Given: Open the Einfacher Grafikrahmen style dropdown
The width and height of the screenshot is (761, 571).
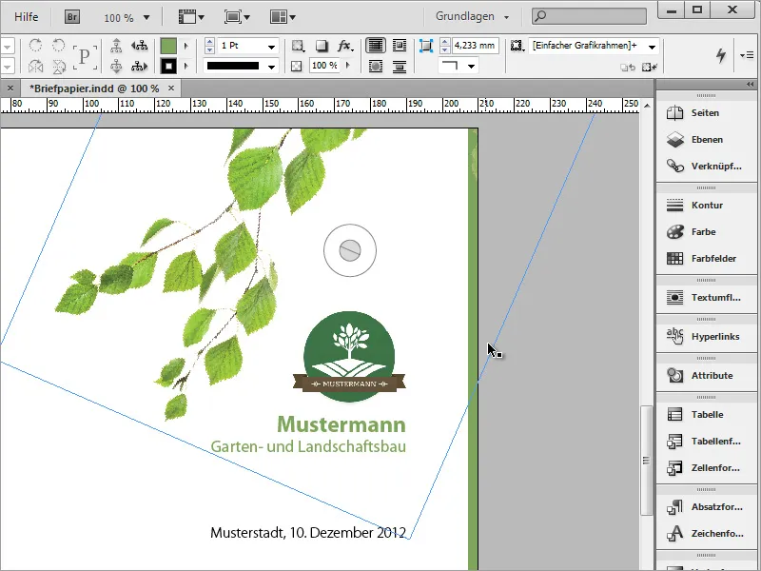Looking at the screenshot, I should click(652, 46).
